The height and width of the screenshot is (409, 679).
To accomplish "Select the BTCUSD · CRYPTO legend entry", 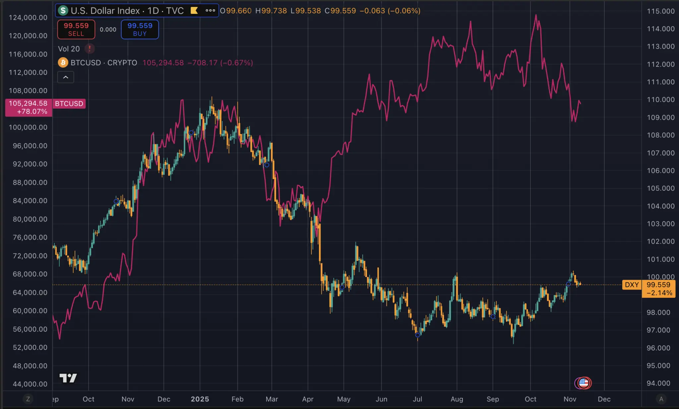I will point(104,63).
